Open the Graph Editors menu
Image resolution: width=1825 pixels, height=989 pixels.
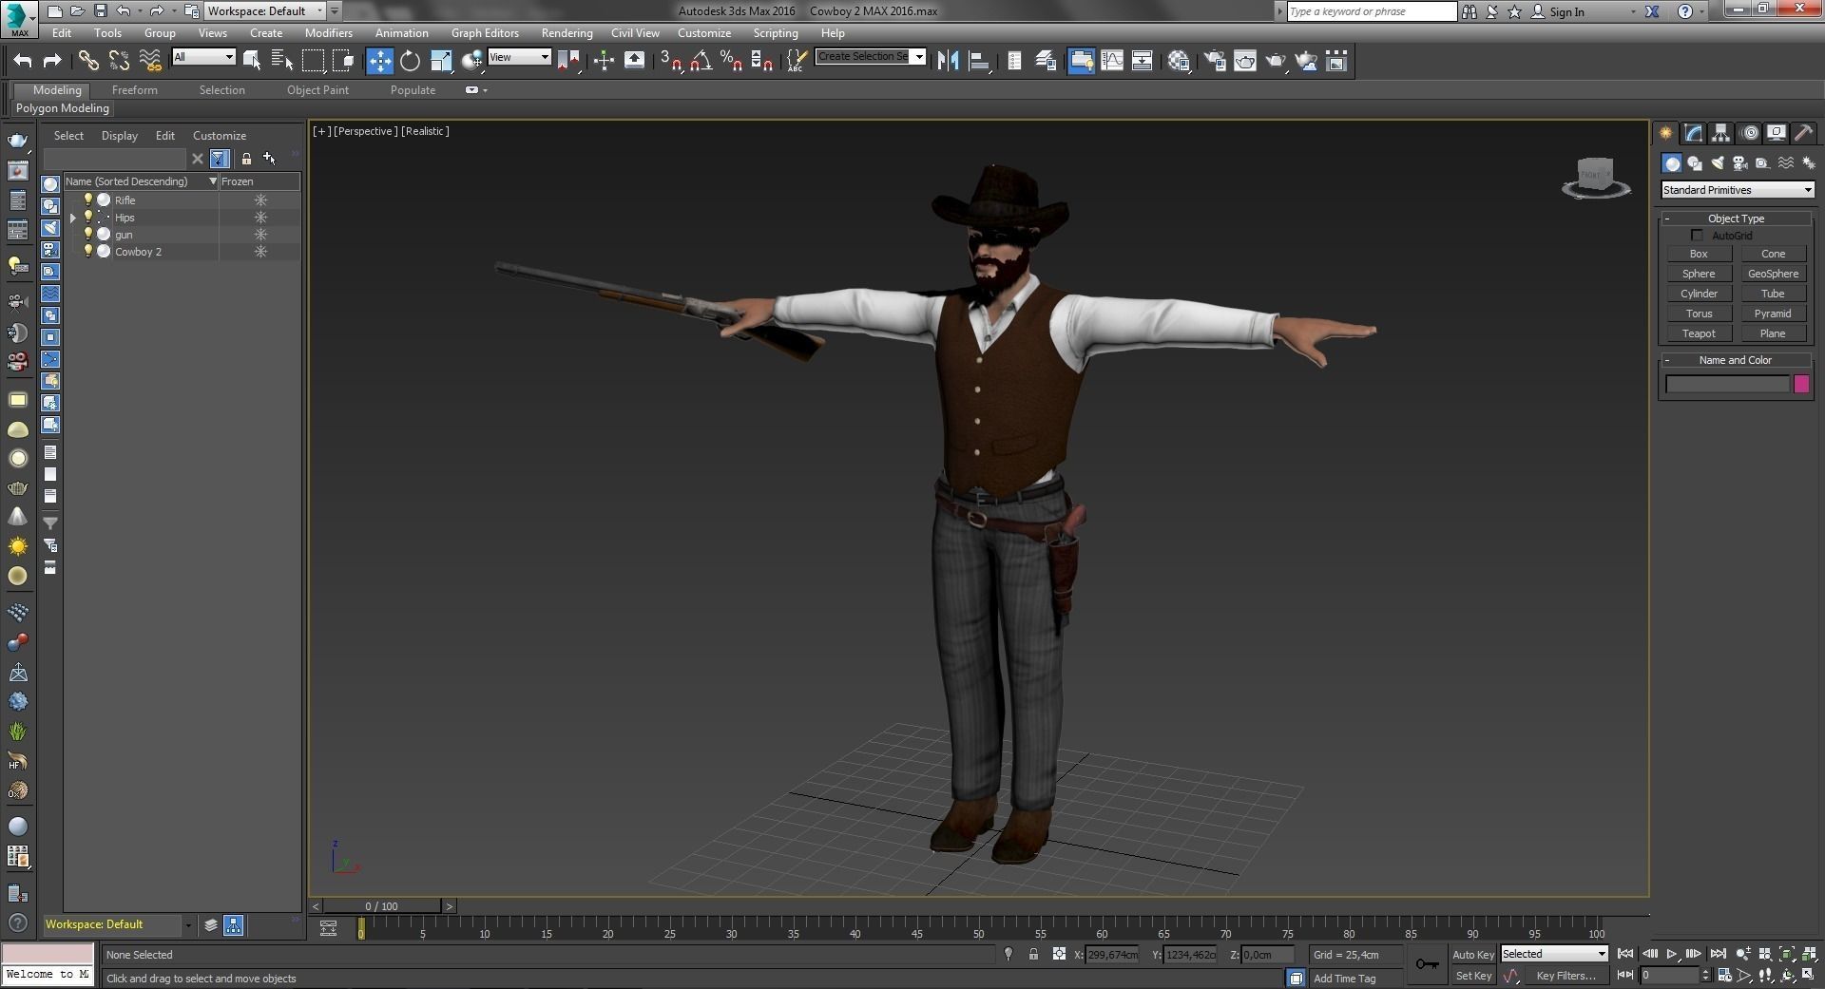point(485,33)
